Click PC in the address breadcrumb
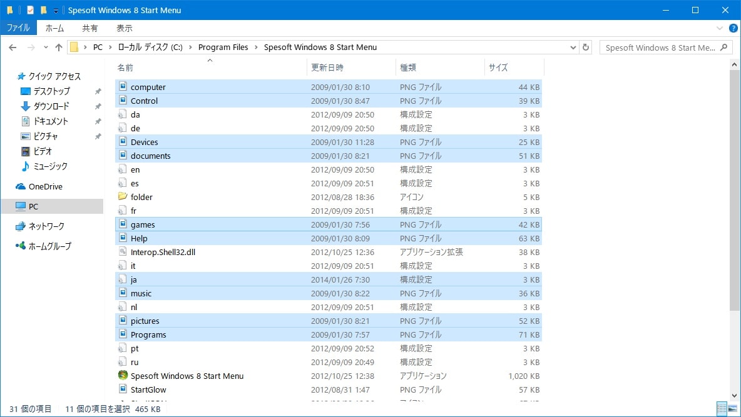Viewport: 741px width, 417px height. pyautogui.click(x=98, y=48)
